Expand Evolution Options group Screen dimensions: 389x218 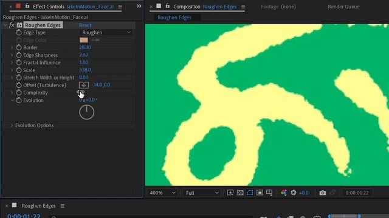point(12,125)
